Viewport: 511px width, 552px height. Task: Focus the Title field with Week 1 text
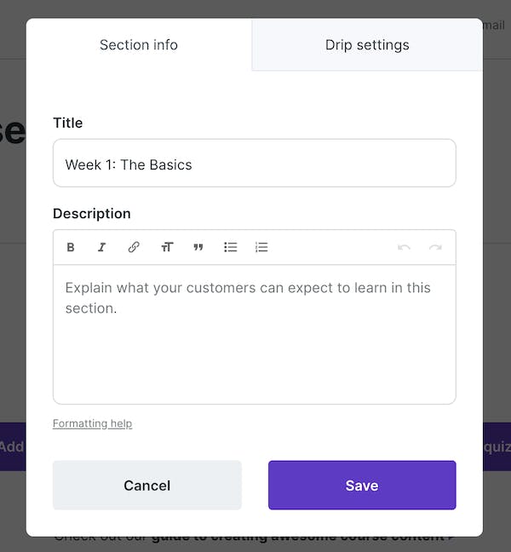[255, 163]
